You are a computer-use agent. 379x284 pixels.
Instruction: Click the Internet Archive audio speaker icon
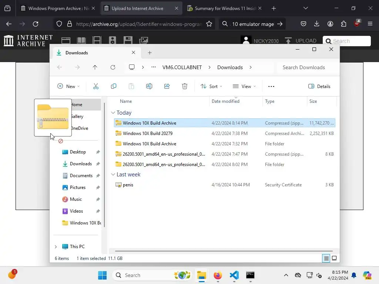click(113, 40)
